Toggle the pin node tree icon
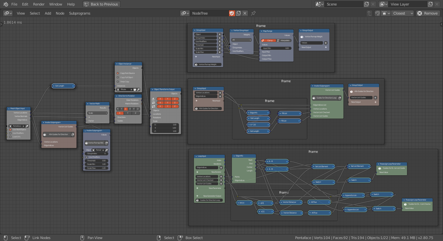The image size is (443, 241). 254,13
